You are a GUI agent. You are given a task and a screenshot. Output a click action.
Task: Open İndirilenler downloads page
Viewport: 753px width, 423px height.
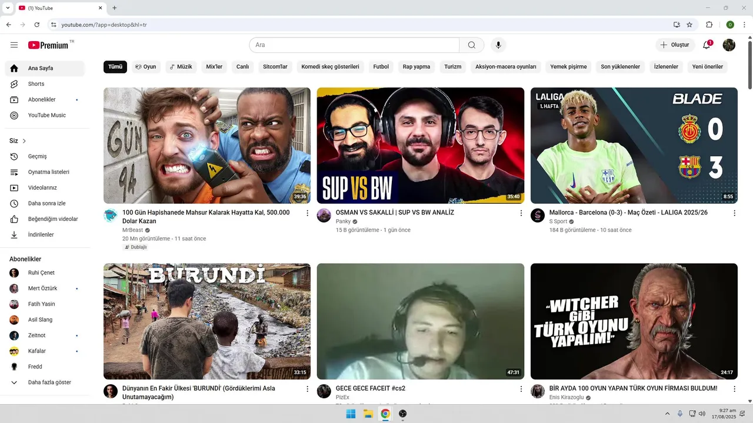[45, 235]
